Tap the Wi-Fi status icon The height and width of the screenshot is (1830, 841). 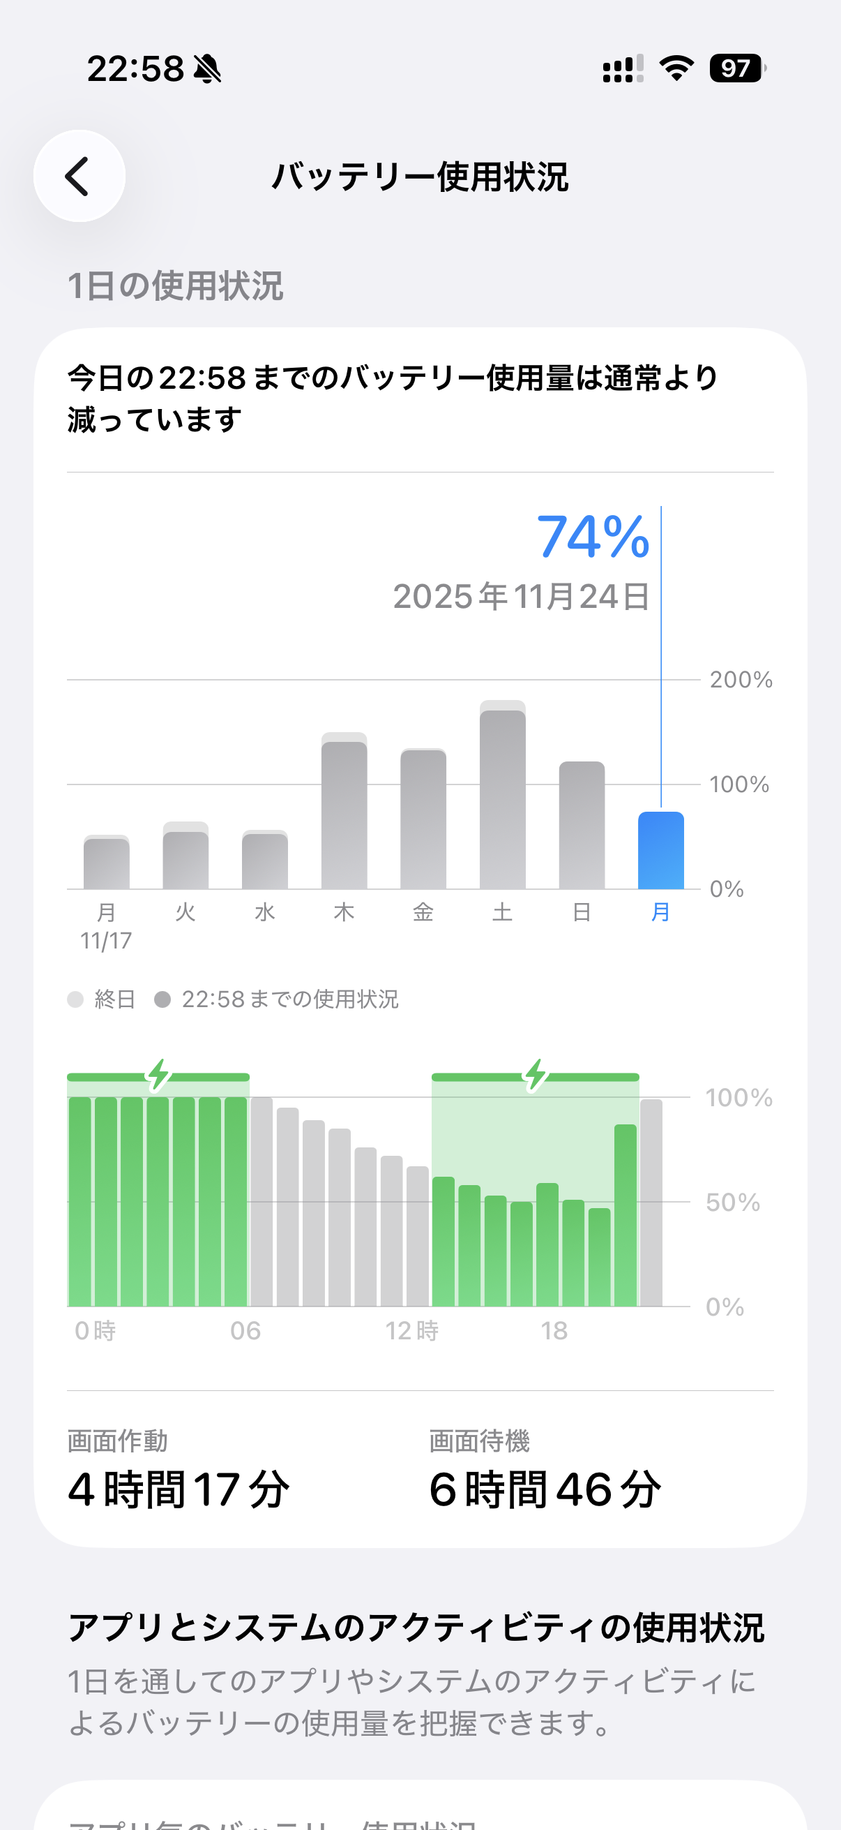(x=676, y=68)
